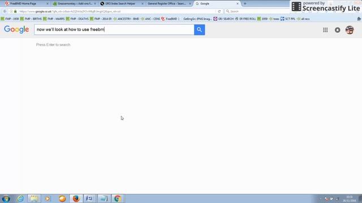Open ER FREE ROLL bookmark
Viewport: 362px width, 203px height.
(245, 19)
